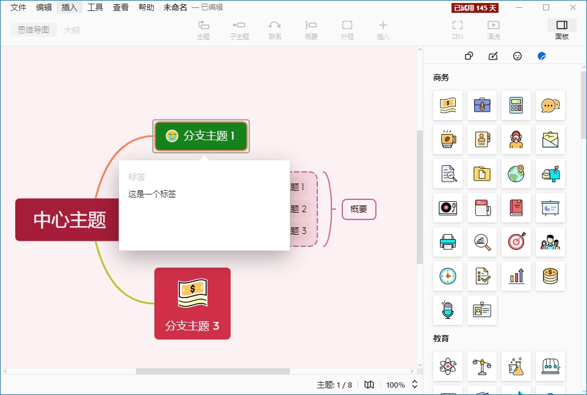
Task: Open the style format panel tab
Action: click(x=469, y=56)
